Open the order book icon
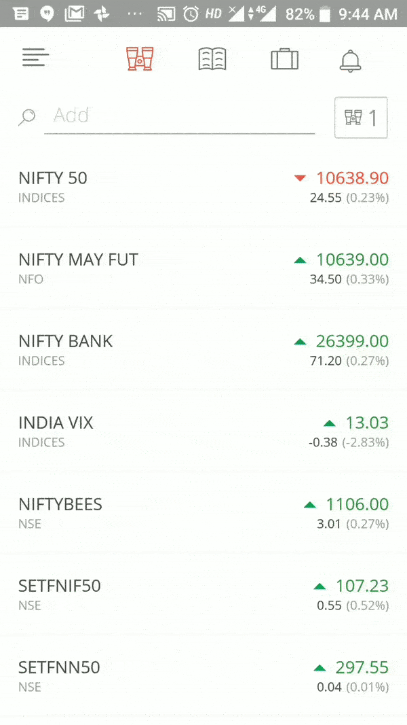The image size is (407, 725). tap(212, 59)
